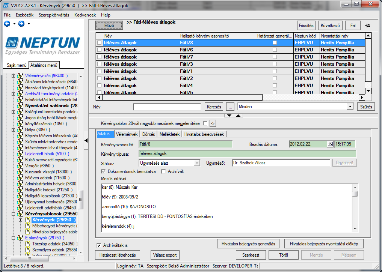Click the Féléves adatok tree icon
382x272 pixels.
tap(20, 178)
